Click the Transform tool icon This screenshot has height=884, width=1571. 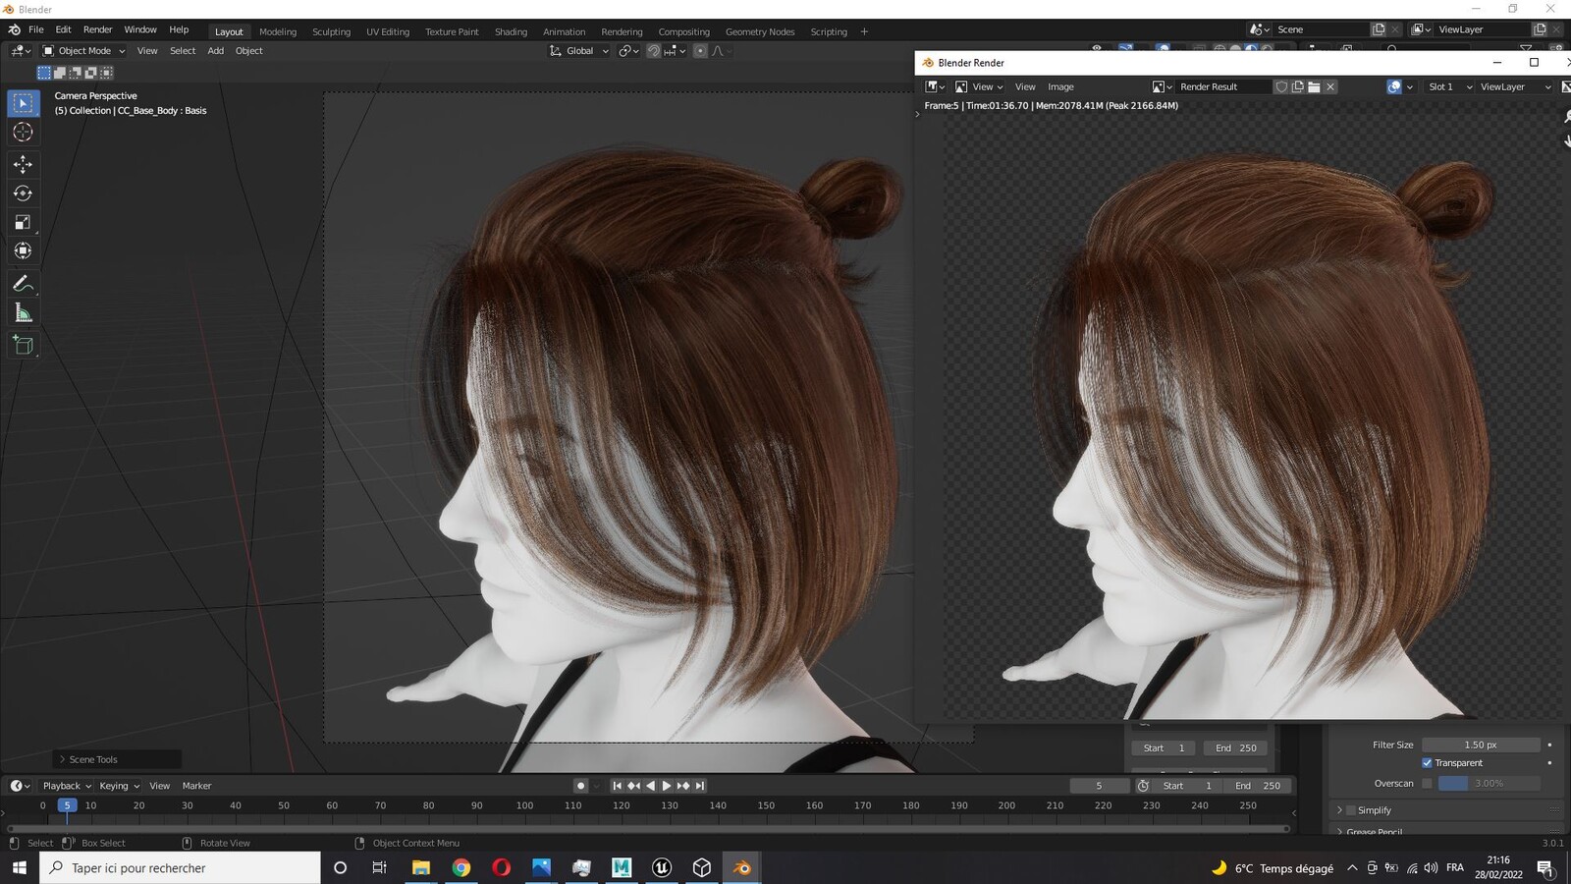(x=24, y=251)
